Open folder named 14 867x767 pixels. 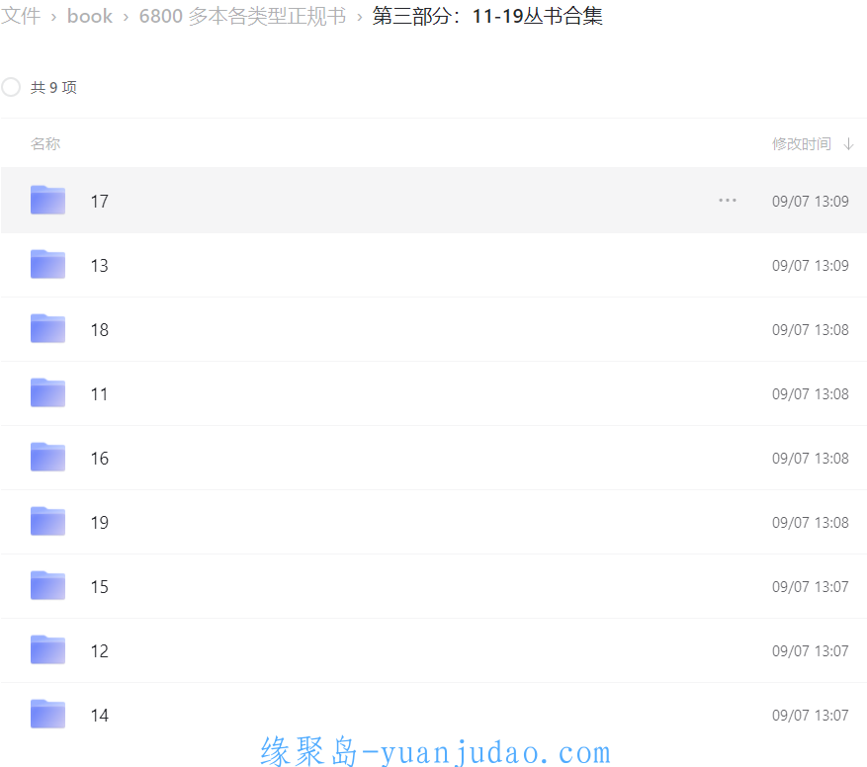(100, 715)
